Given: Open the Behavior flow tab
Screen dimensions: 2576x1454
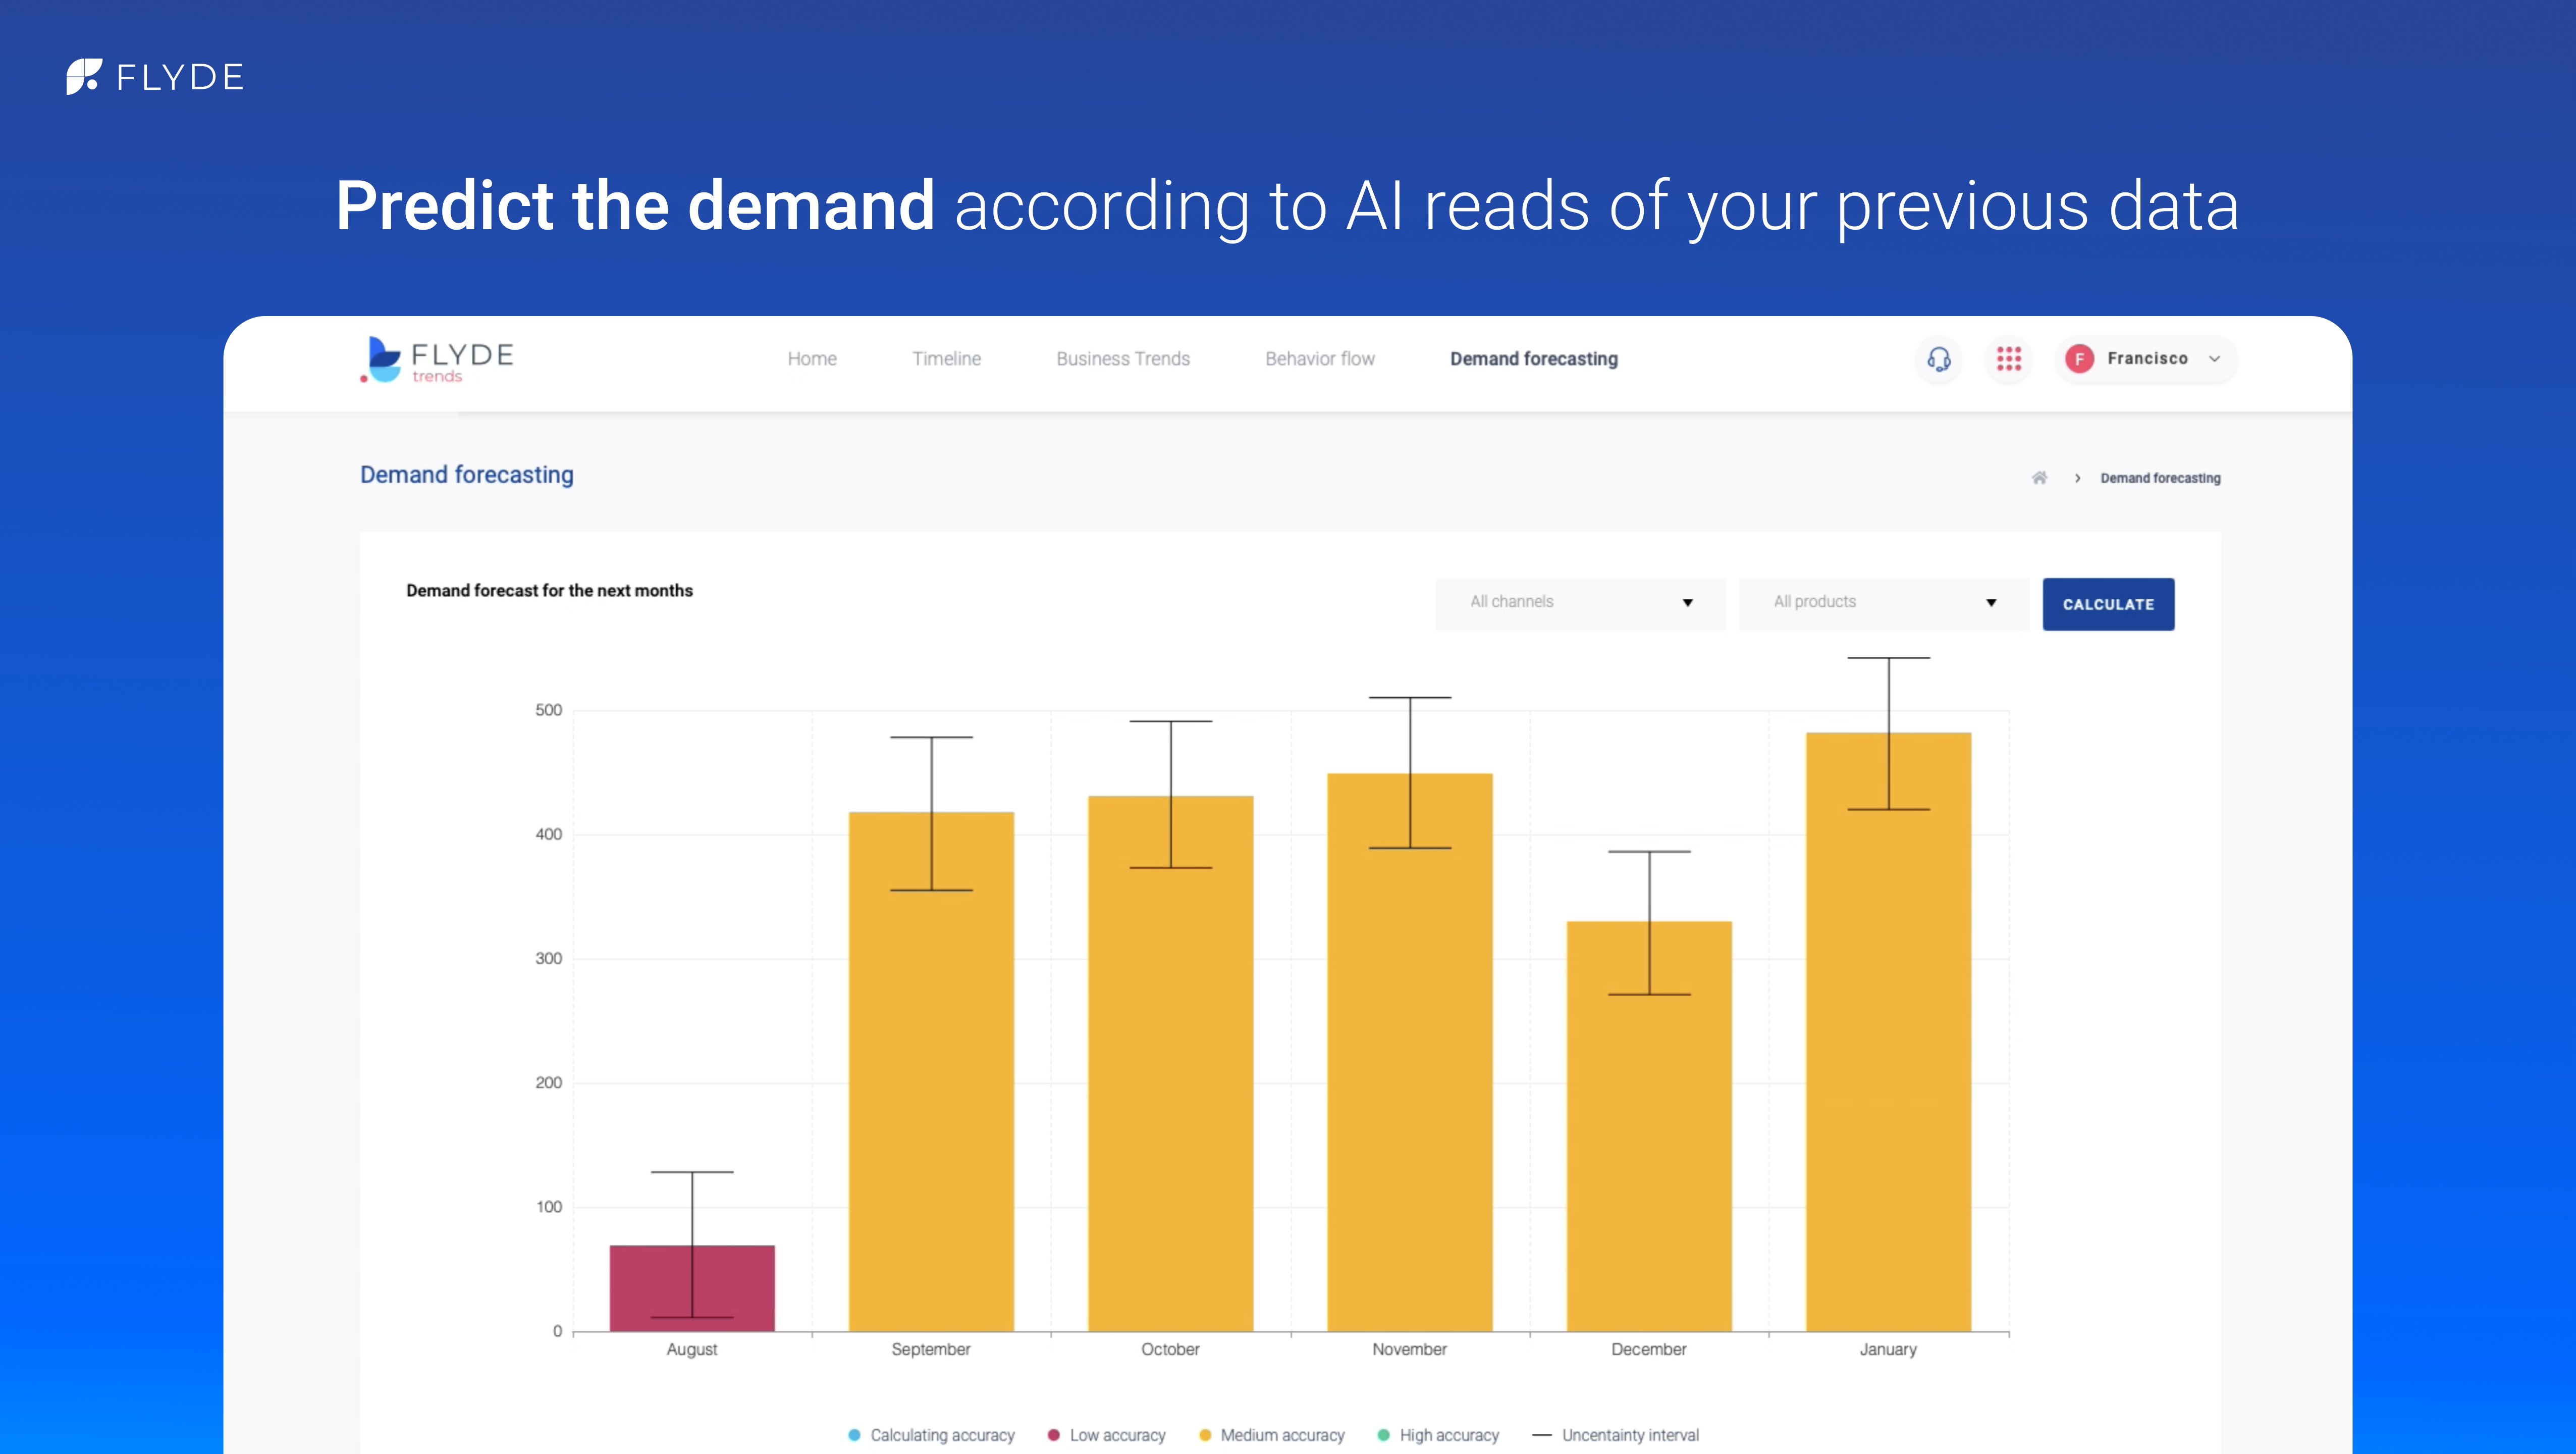Looking at the screenshot, I should pos(1320,359).
